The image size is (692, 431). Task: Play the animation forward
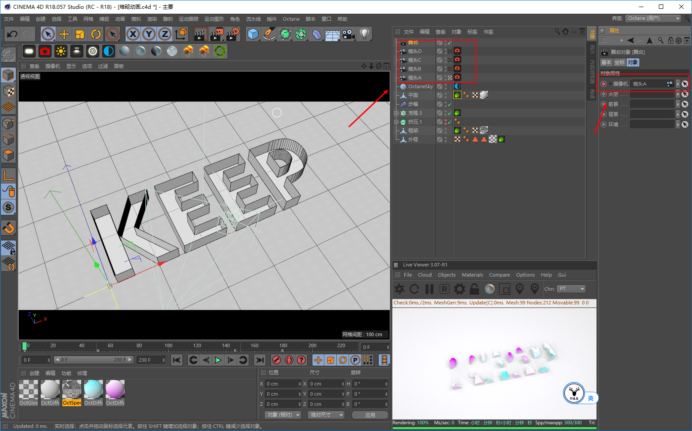[218, 360]
